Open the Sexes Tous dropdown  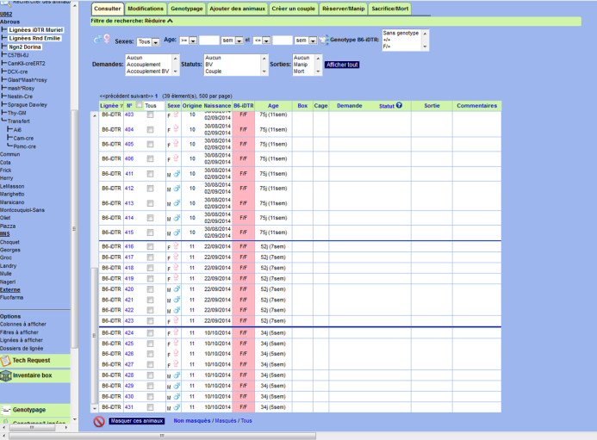[x=148, y=42]
